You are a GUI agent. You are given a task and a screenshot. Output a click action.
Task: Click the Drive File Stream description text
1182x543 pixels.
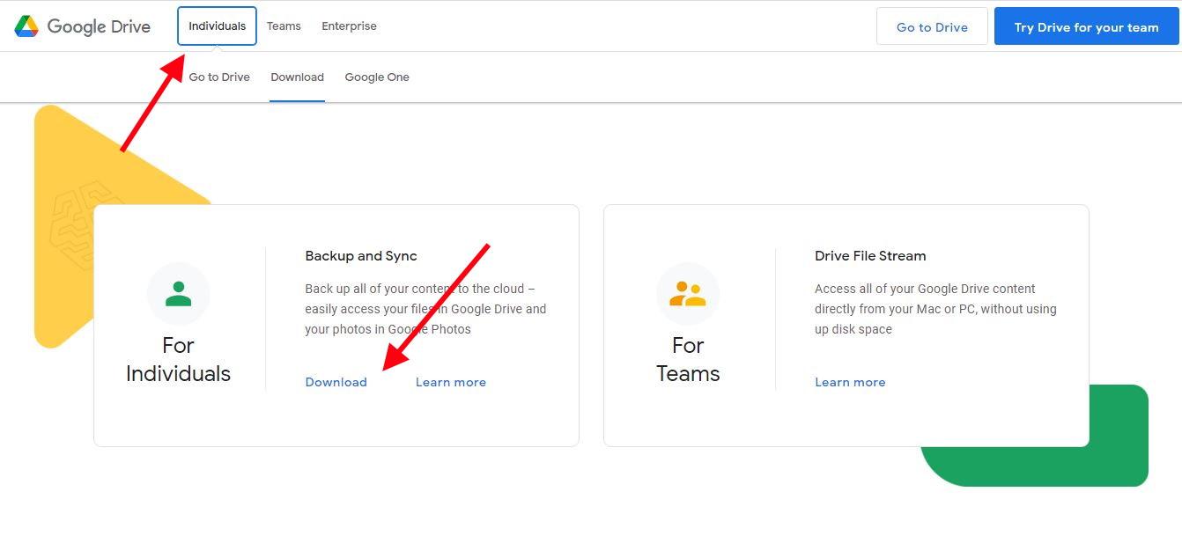935,309
